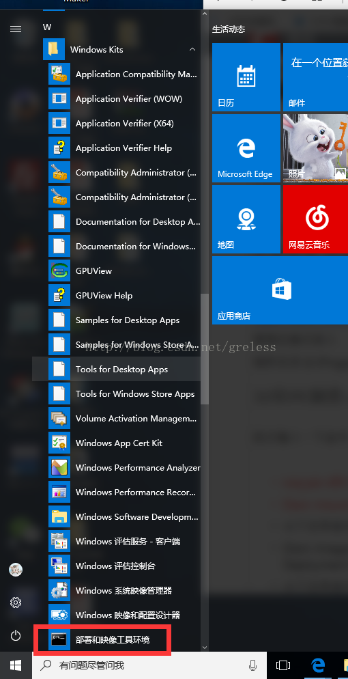The height and width of the screenshot is (679, 348).
Task: Open the 邮件 mail tile
Action: (x=315, y=77)
